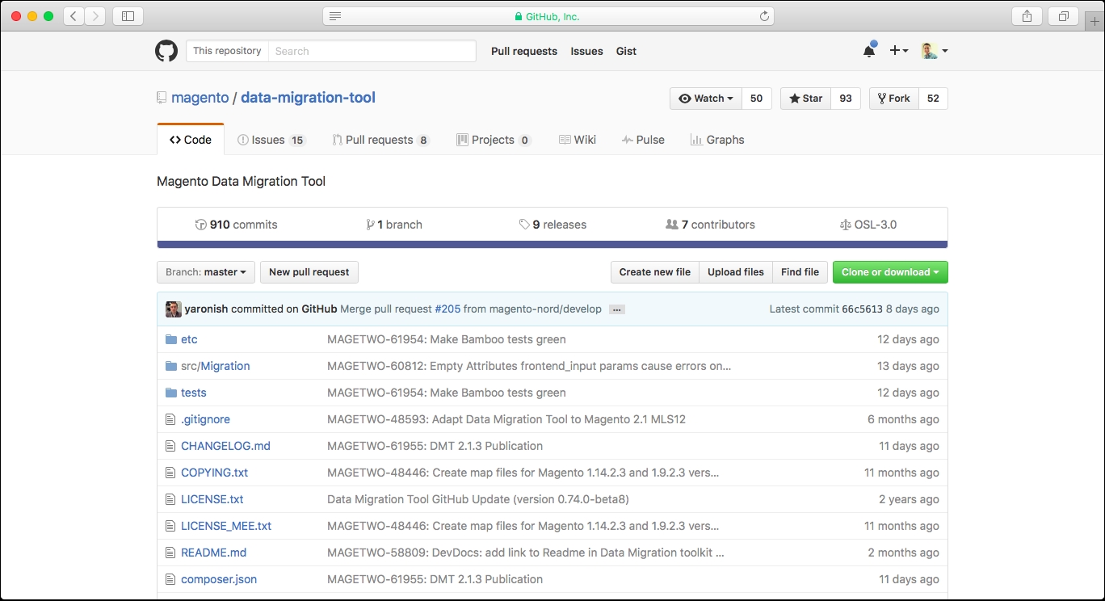
Task: Open the data-migration-tool repository link
Action: click(309, 98)
